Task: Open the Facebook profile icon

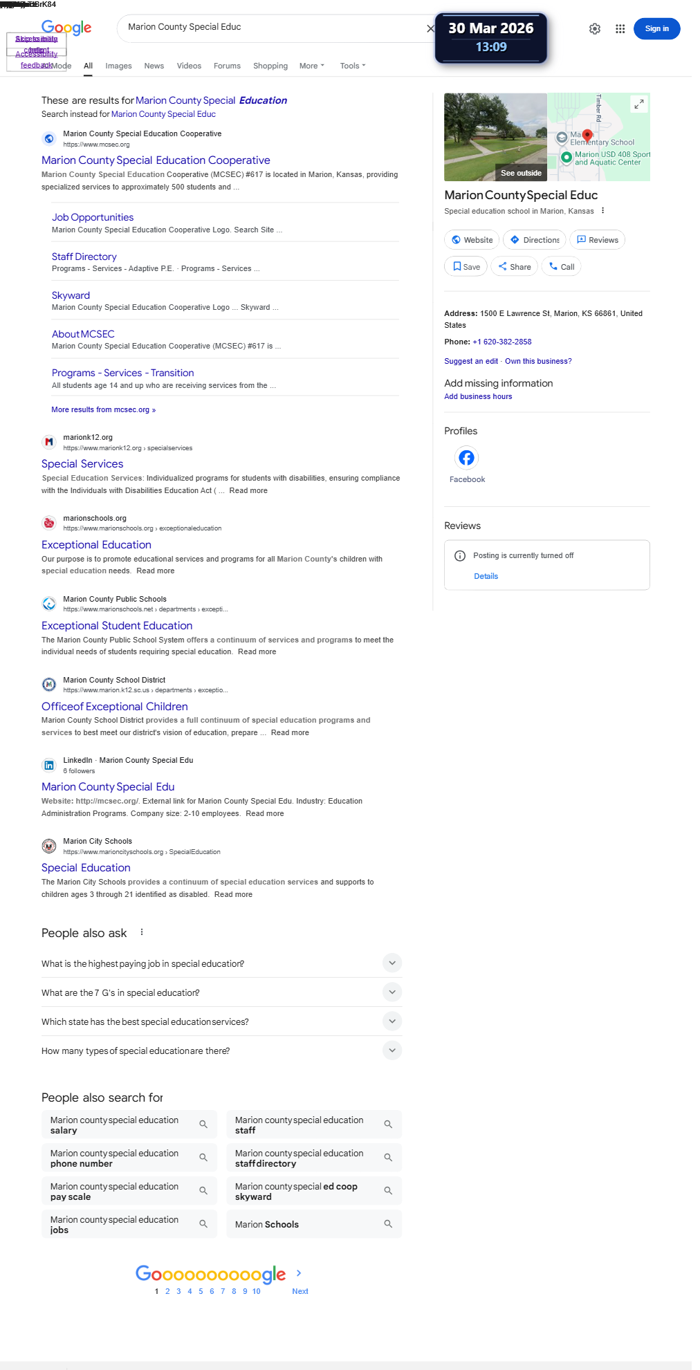Action: click(x=467, y=458)
